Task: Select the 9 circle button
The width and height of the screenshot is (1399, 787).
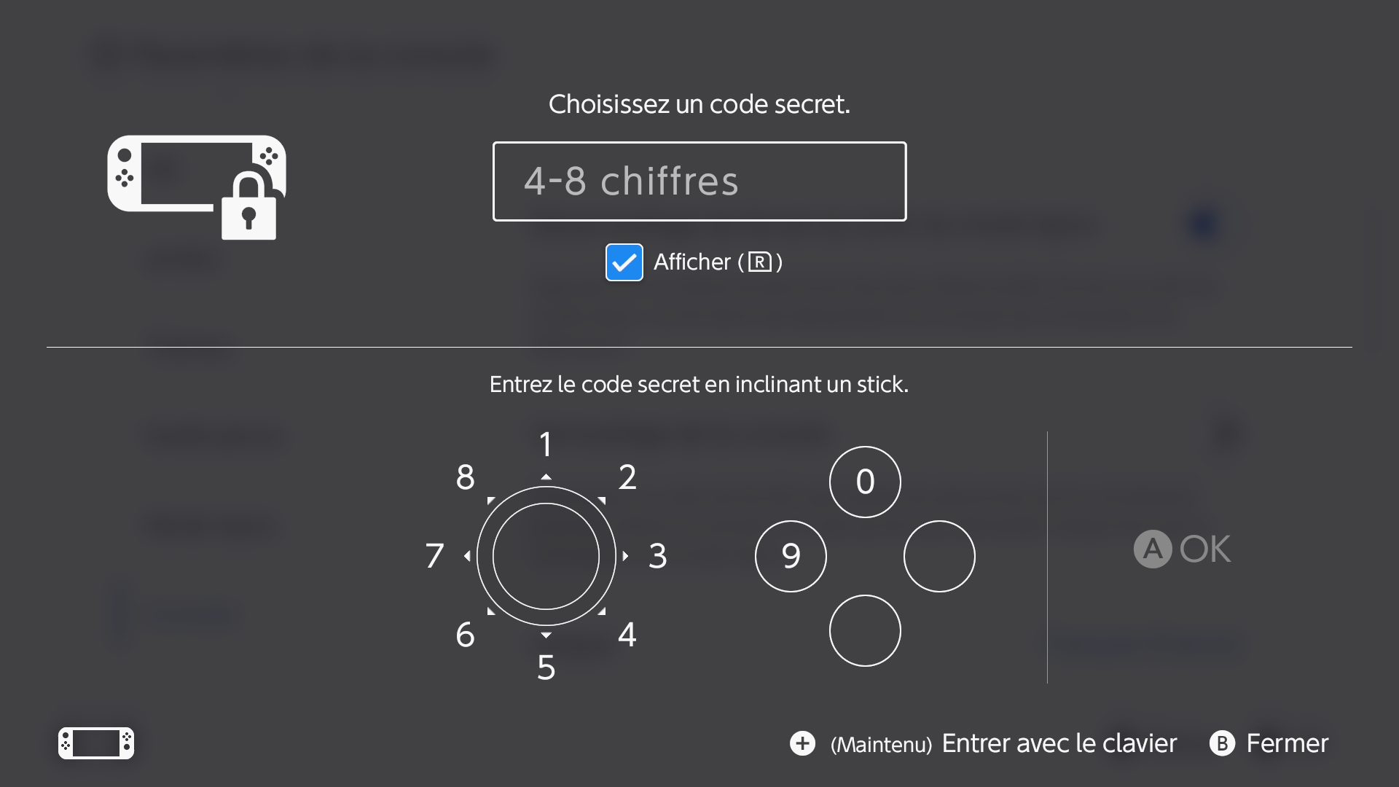Action: [791, 556]
